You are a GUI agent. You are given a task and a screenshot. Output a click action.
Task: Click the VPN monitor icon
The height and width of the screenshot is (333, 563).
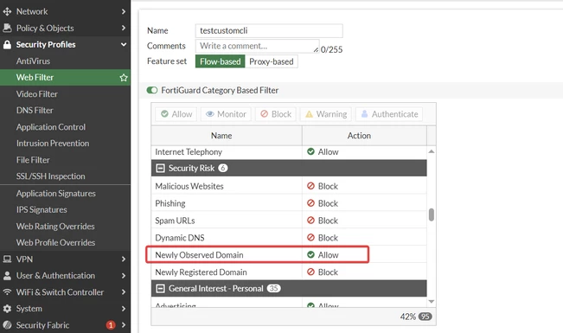coord(7,259)
